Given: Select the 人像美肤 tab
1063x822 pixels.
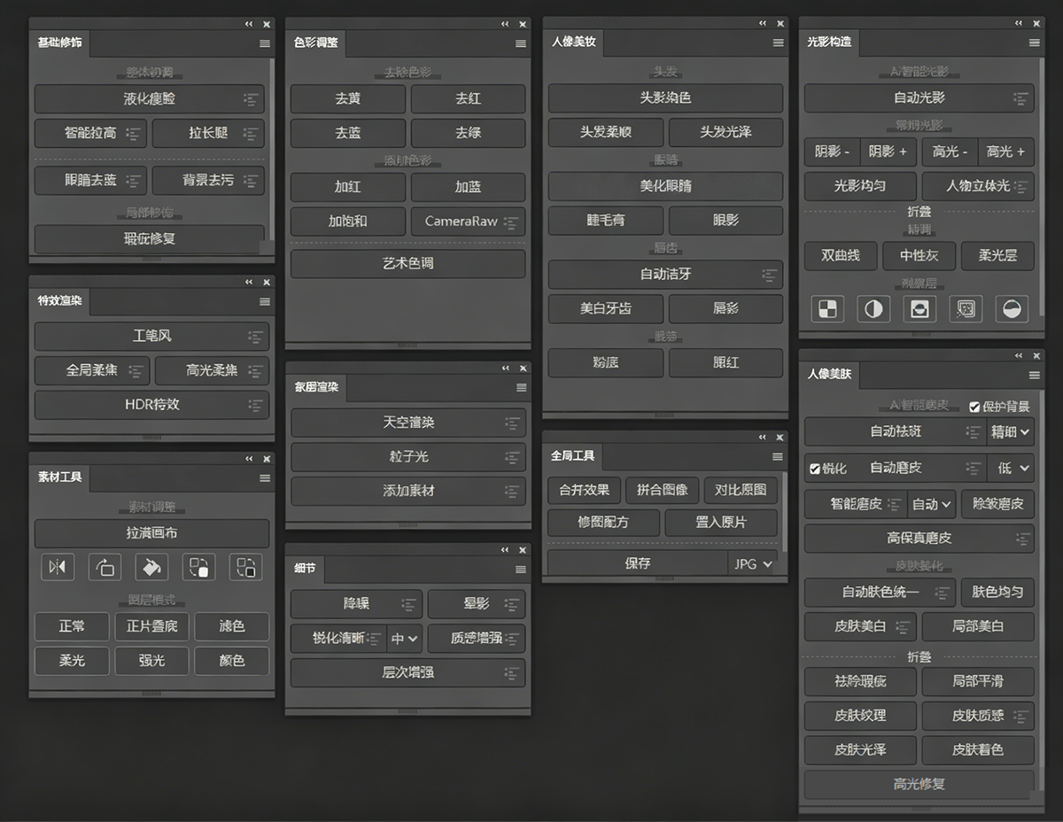Looking at the screenshot, I should (829, 374).
